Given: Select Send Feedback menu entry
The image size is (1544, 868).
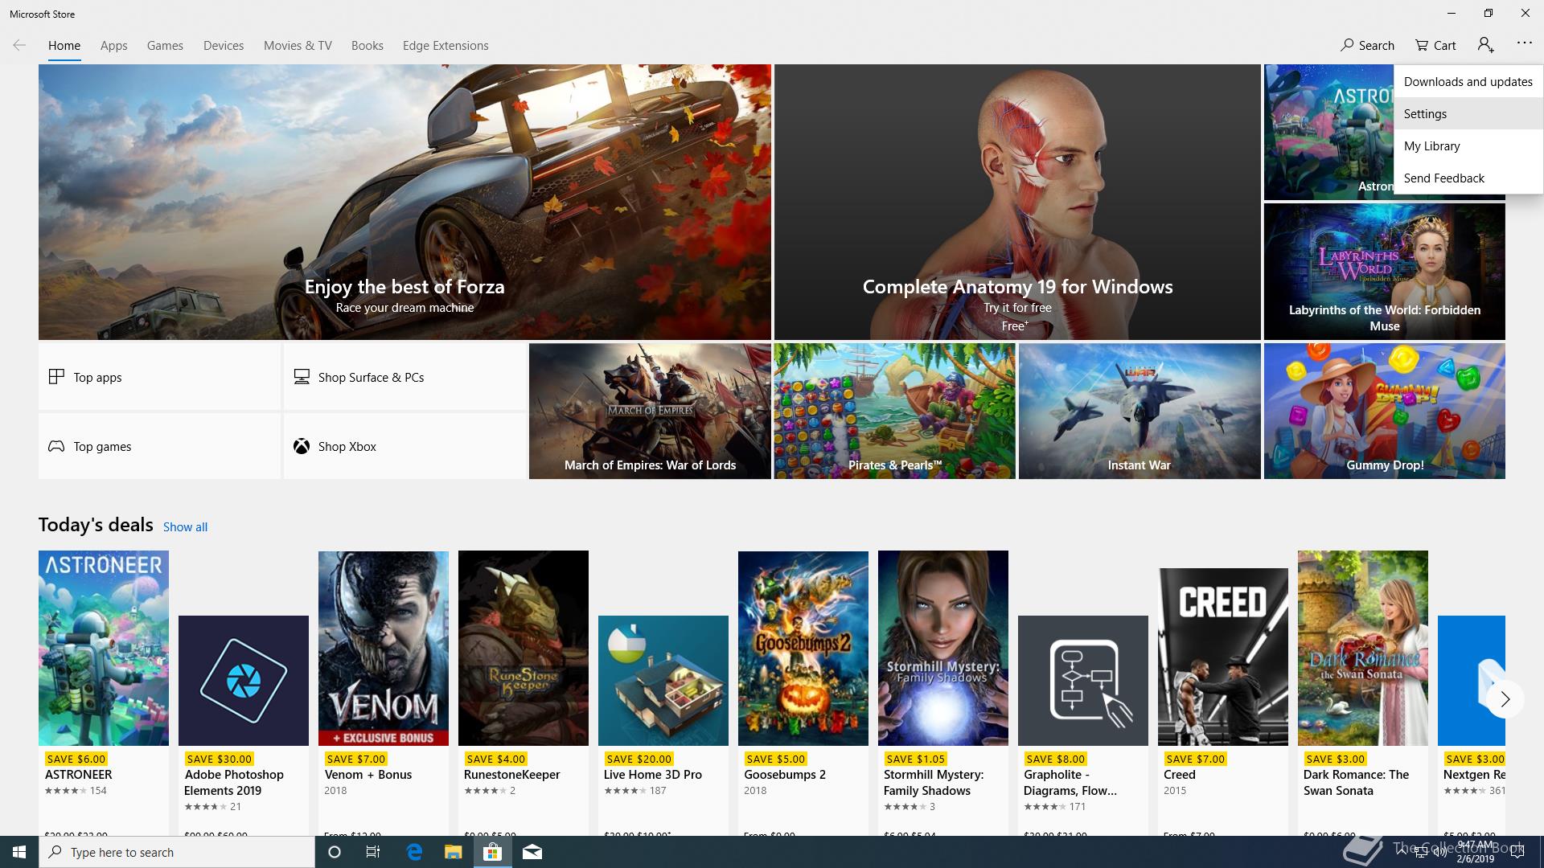Looking at the screenshot, I should pyautogui.click(x=1468, y=178).
